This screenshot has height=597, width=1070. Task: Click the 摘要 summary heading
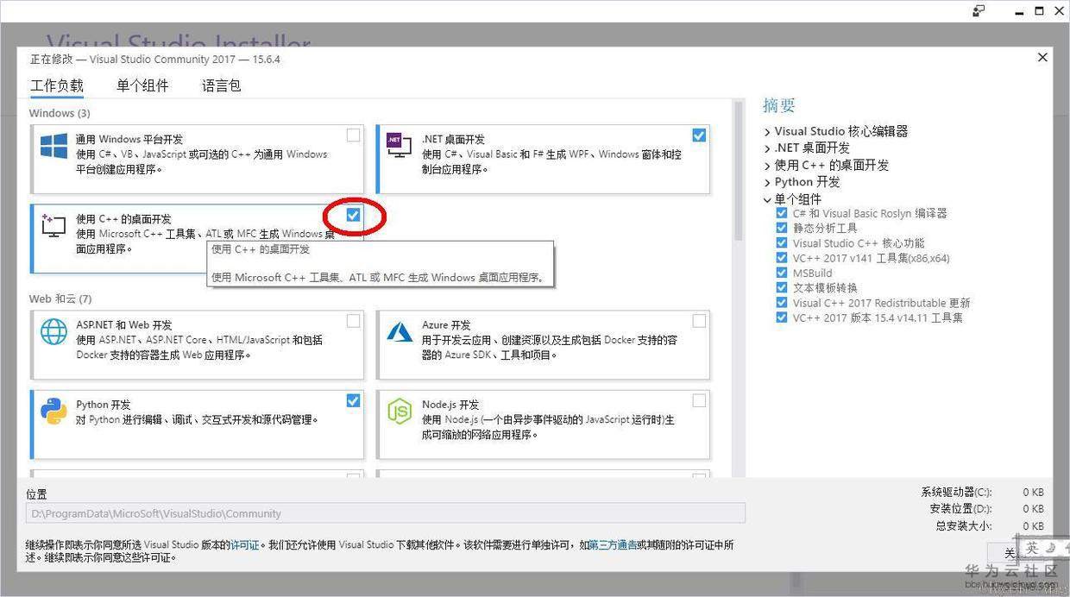[779, 105]
